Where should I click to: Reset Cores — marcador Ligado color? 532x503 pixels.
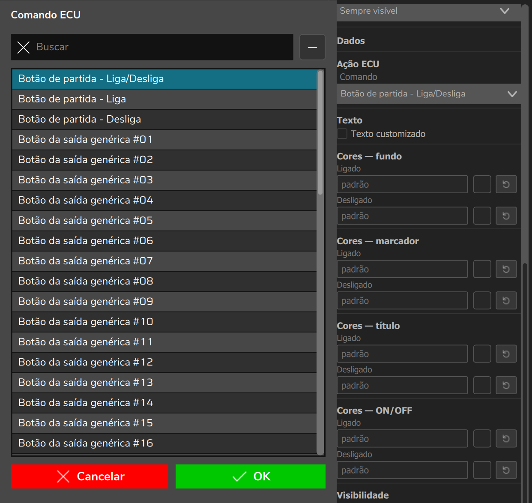click(x=506, y=269)
